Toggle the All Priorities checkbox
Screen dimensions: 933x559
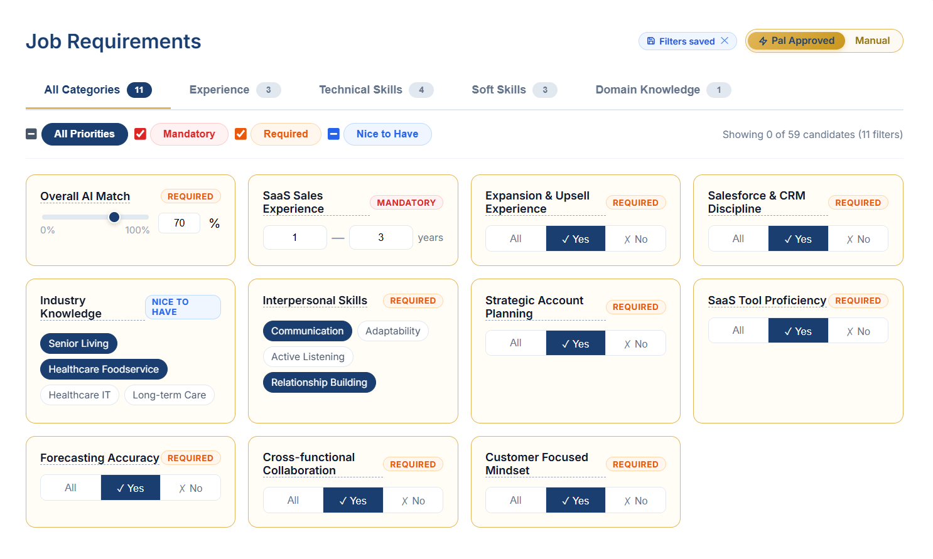31,134
